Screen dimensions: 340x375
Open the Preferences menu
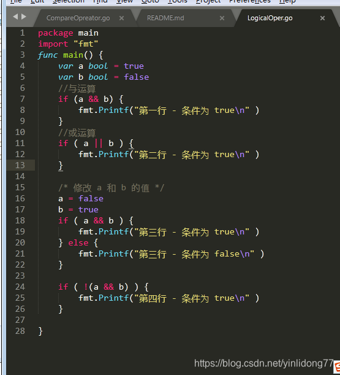(x=250, y=1)
